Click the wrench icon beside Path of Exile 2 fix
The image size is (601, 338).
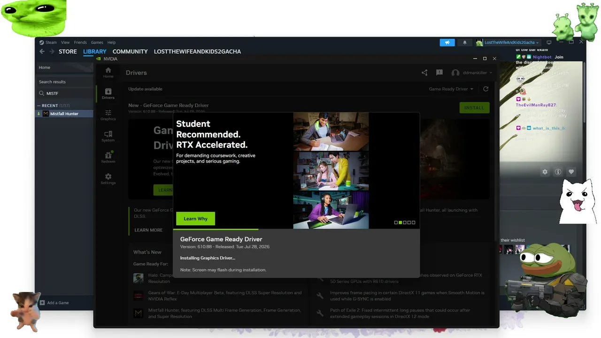click(x=320, y=313)
